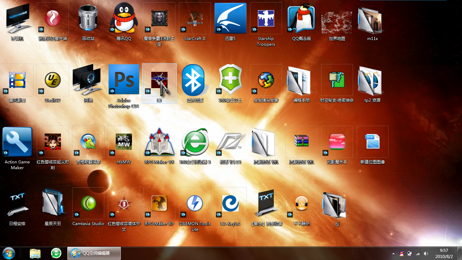462x260 pixels.
Task: Select the 新建位图图像 BMP file
Action: (x=373, y=142)
